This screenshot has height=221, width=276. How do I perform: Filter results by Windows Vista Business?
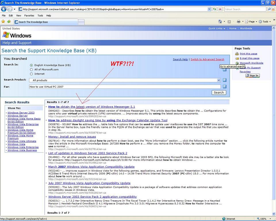(22, 150)
